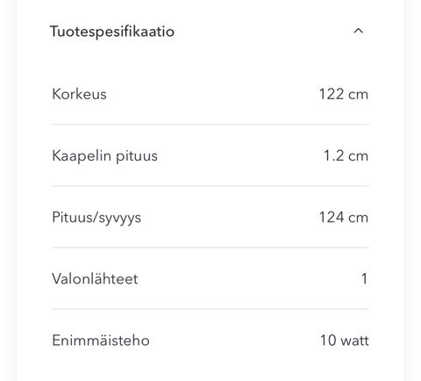Click the Valonlähteet value 1

(364, 279)
